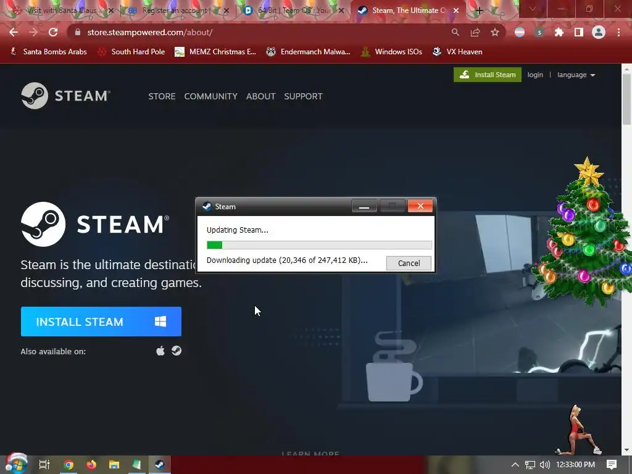Click the taskbar clock showing 12:33:00 PM
The height and width of the screenshot is (474, 632).
(575, 465)
